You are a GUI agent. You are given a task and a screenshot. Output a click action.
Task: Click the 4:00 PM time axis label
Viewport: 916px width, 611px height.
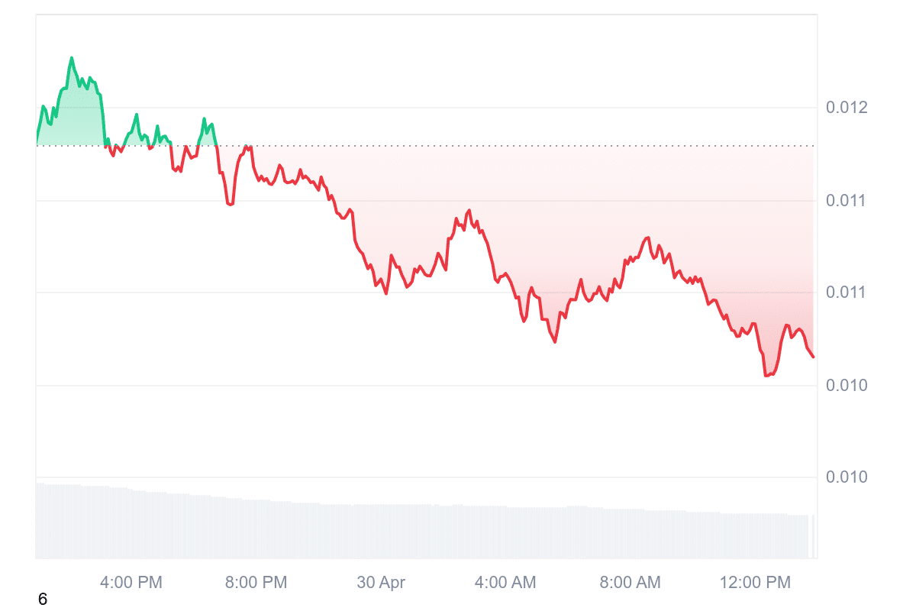pyautogui.click(x=131, y=583)
